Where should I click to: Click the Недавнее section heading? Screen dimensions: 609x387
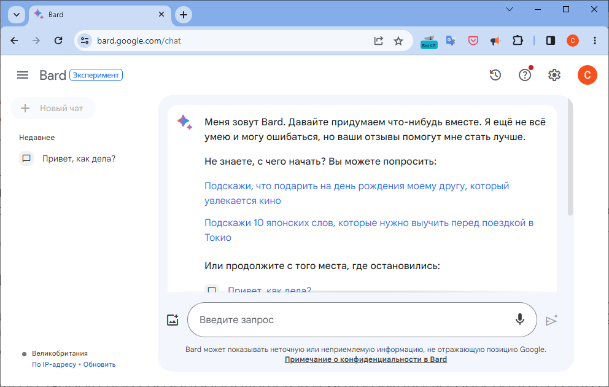pos(37,138)
